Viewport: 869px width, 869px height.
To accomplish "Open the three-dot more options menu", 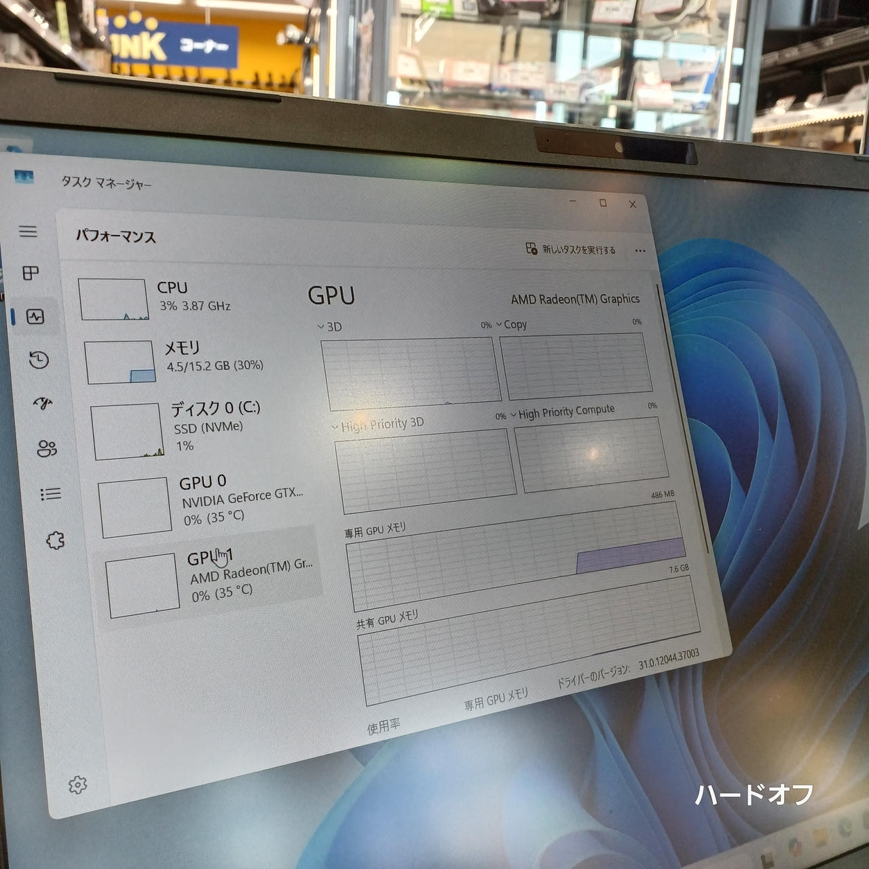I will [x=640, y=251].
